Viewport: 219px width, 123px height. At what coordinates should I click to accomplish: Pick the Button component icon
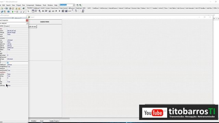[53, 11]
